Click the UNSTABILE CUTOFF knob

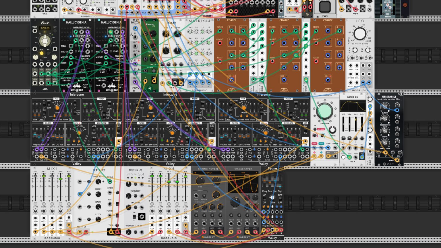(x=385, y=107)
